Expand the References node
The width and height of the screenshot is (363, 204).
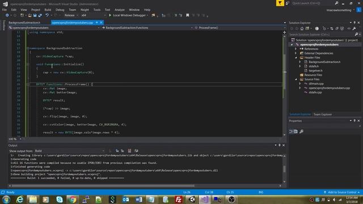tap(296, 49)
